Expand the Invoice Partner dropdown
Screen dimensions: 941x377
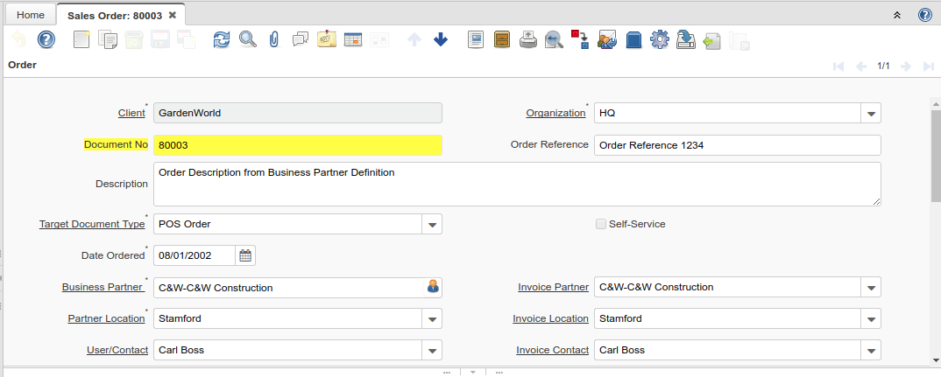pos(870,287)
